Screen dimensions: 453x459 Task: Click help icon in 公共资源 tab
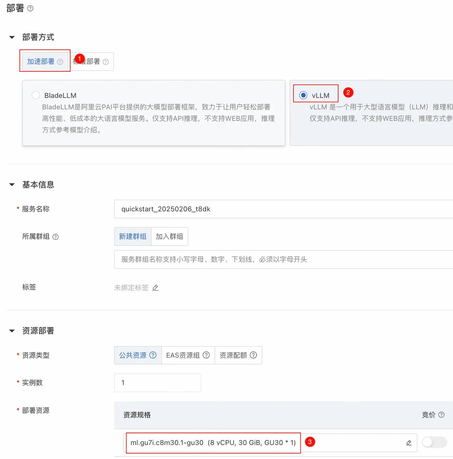tap(153, 355)
